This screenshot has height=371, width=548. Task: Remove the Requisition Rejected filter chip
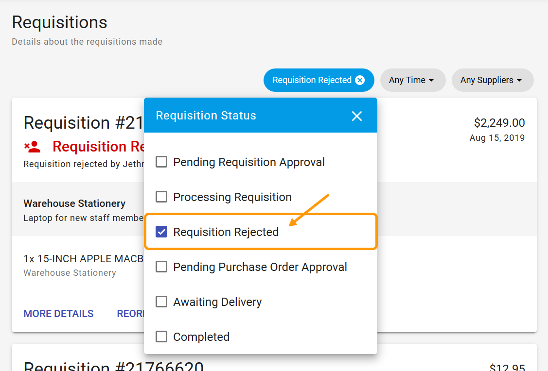coord(359,80)
